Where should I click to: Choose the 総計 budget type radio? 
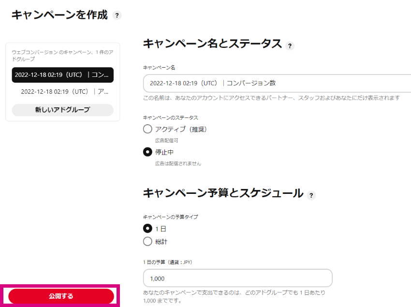coord(147,241)
